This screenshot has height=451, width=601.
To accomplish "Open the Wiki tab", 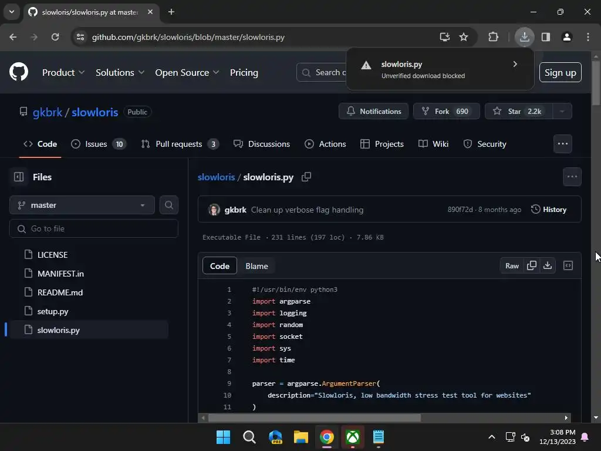I will pos(434,144).
